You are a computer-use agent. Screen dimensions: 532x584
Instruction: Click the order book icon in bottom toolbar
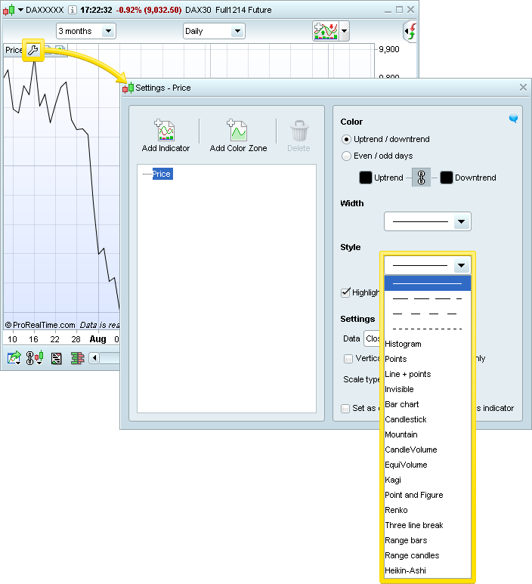[76, 358]
